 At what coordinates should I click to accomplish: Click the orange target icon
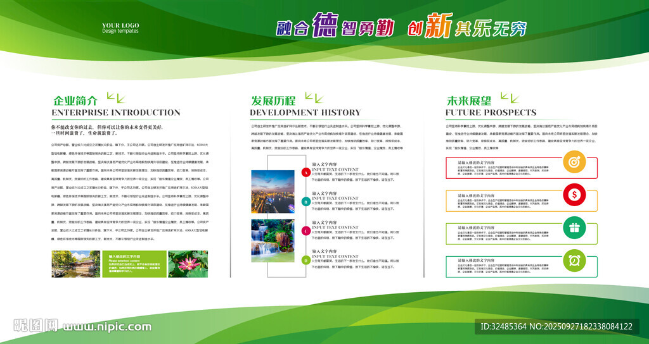(574, 161)
